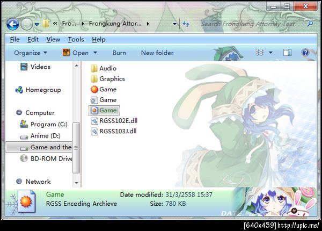Click the Audio folder icon
Viewport: 322px width, 231px height.
pos(94,68)
